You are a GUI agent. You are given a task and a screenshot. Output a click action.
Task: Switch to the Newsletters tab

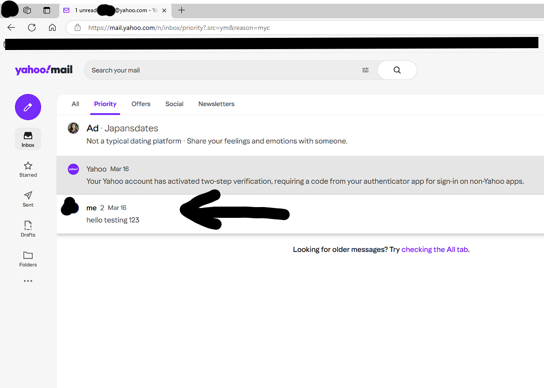click(216, 104)
